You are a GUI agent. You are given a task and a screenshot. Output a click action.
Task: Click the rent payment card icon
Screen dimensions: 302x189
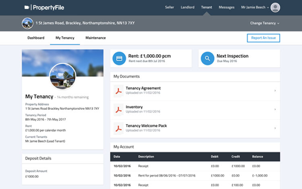click(119, 58)
